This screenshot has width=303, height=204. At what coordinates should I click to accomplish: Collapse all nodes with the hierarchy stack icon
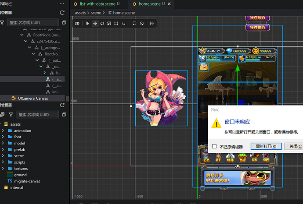pyautogui.click(x=64, y=22)
